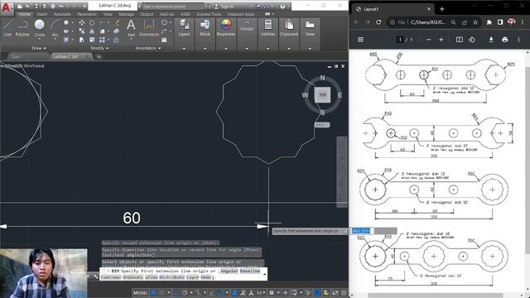
Task: Start the Dimension tool
Action: (149, 27)
